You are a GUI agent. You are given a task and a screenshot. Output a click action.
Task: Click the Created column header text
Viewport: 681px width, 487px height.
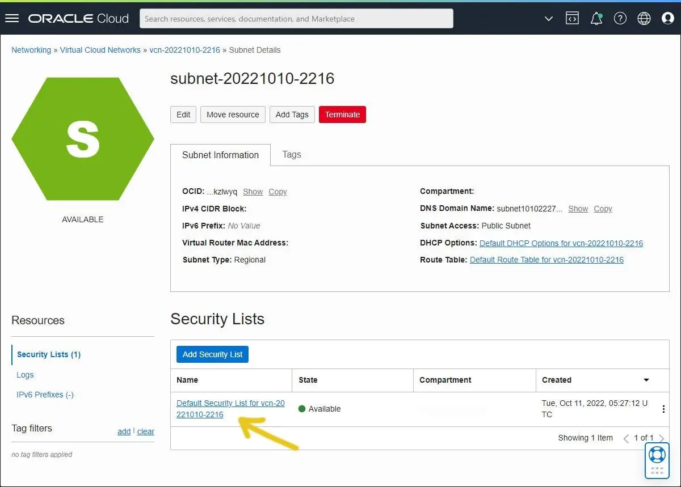pyautogui.click(x=557, y=380)
